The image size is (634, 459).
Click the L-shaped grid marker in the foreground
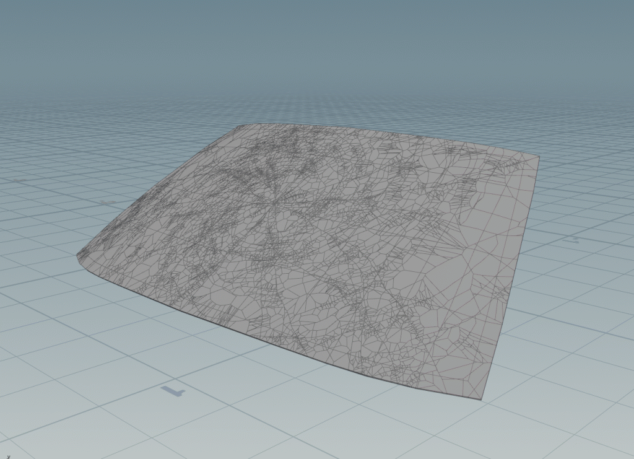point(173,390)
